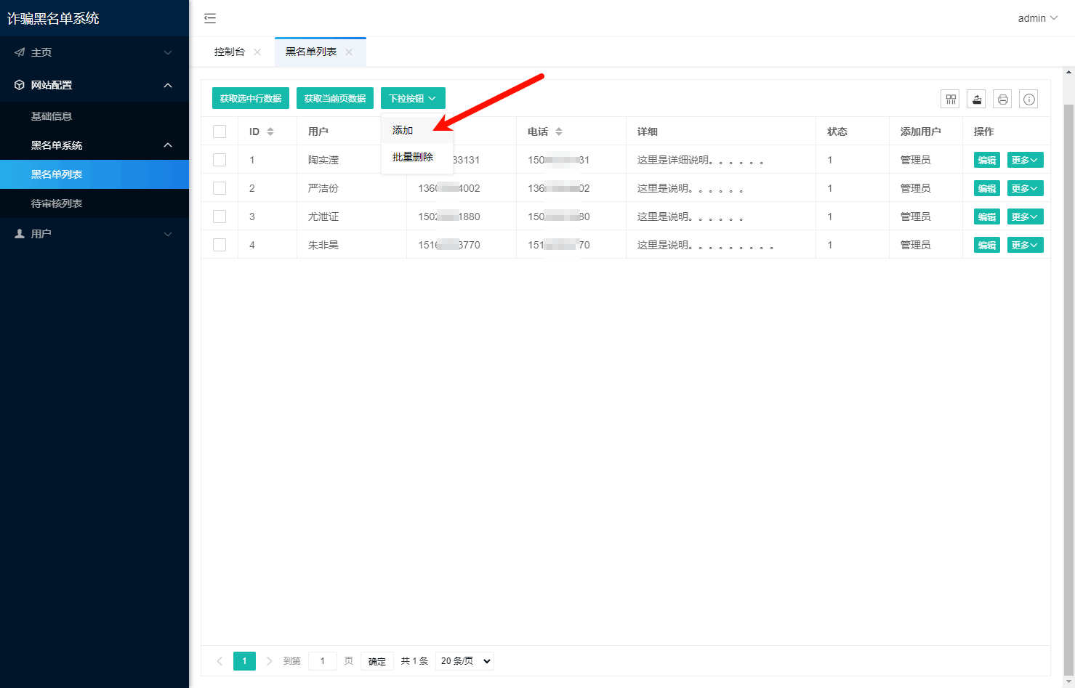Viewport: 1075px width, 688px height.
Task: Click the print icon above the table
Action: click(1002, 99)
